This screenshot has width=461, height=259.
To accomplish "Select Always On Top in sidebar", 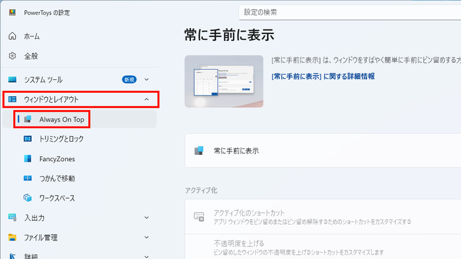I will click(x=80, y=119).
